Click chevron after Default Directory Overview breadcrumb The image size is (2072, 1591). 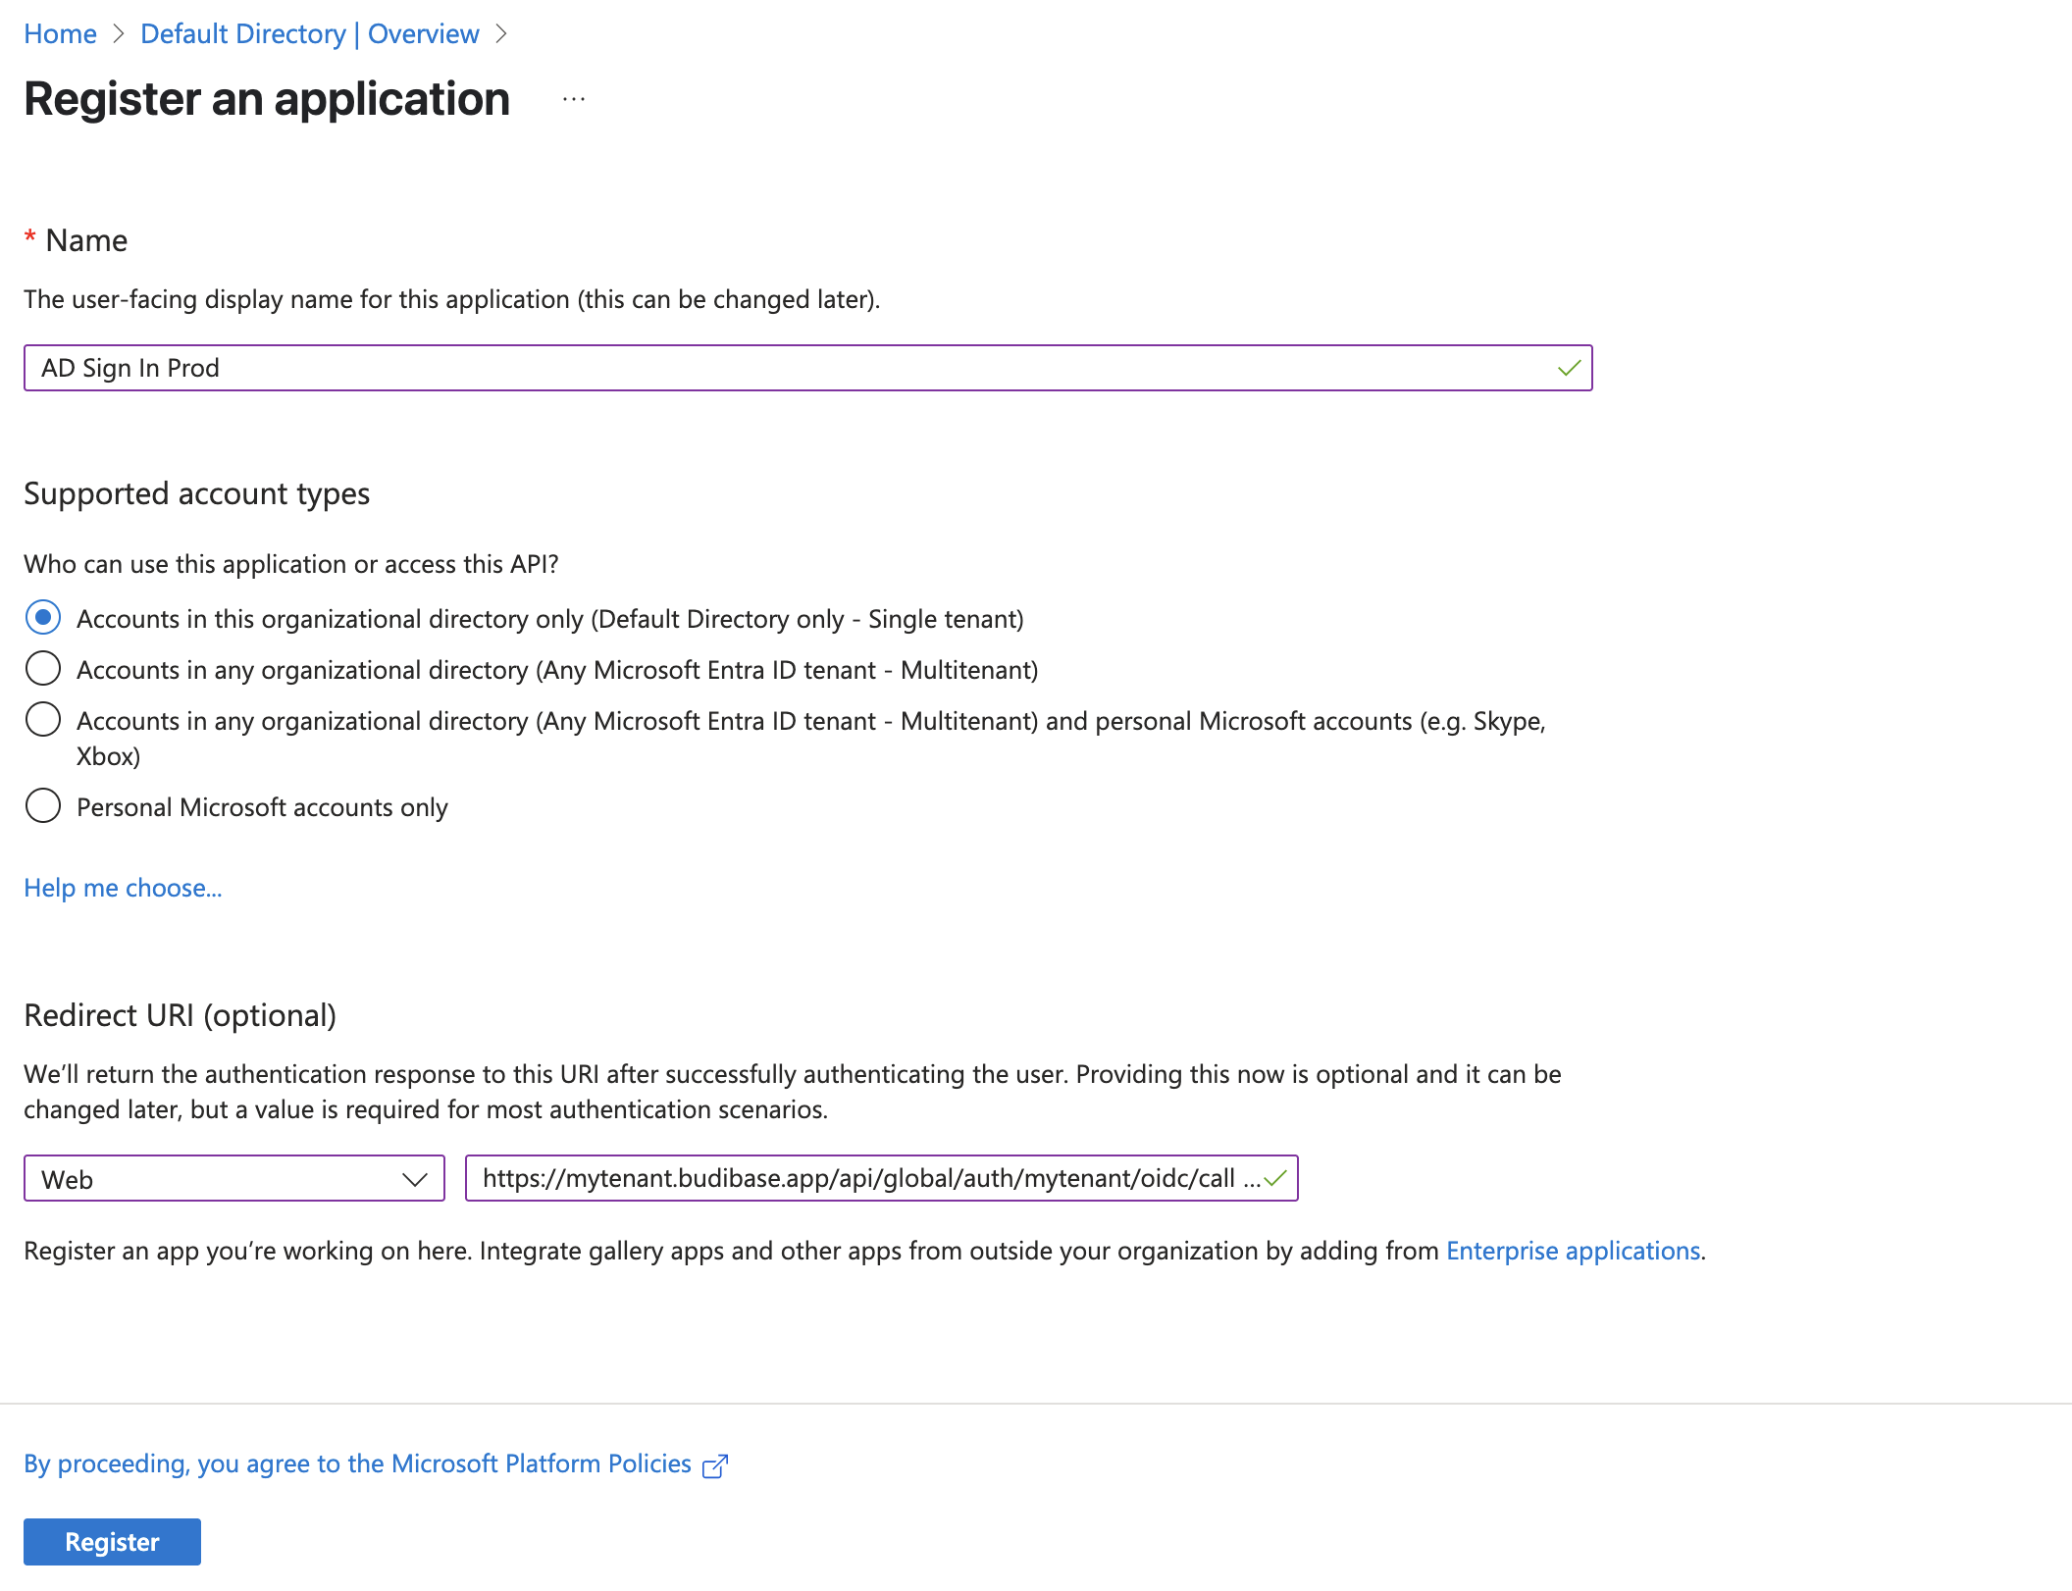pyautogui.click(x=501, y=34)
